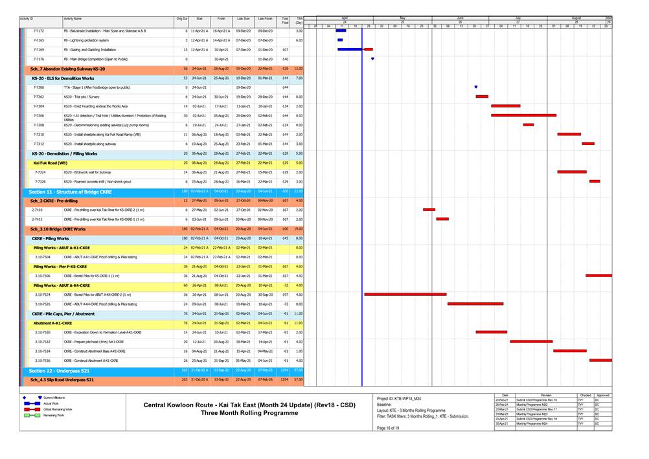Click the Actual Work legend bar icon

tap(32, 403)
